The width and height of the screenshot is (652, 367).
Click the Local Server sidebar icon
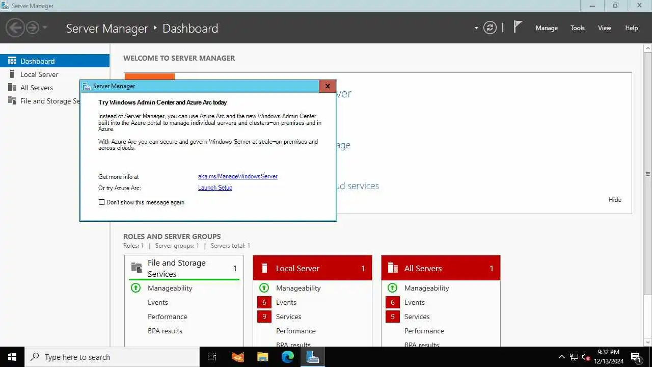pyautogui.click(x=12, y=74)
